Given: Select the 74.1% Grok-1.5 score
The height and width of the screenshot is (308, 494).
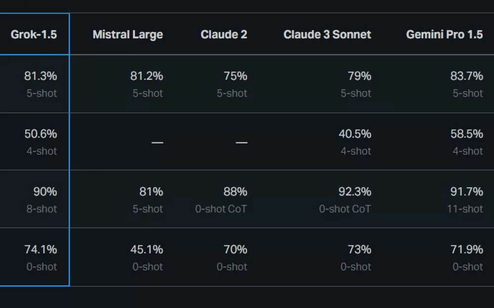Looking at the screenshot, I should pos(41,249).
